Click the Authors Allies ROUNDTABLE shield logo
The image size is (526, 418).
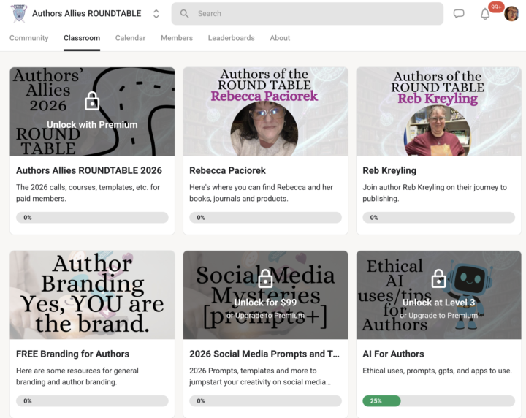18,14
